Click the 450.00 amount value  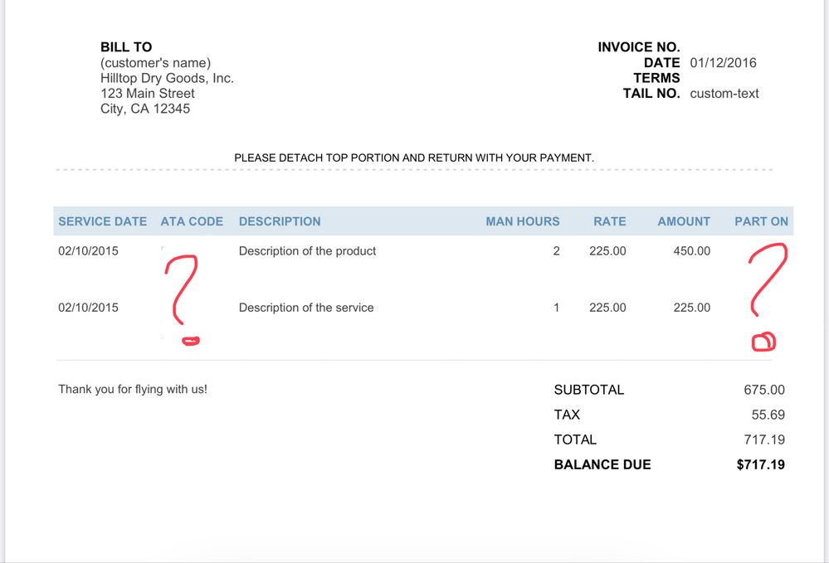pyautogui.click(x=691, y=250)
